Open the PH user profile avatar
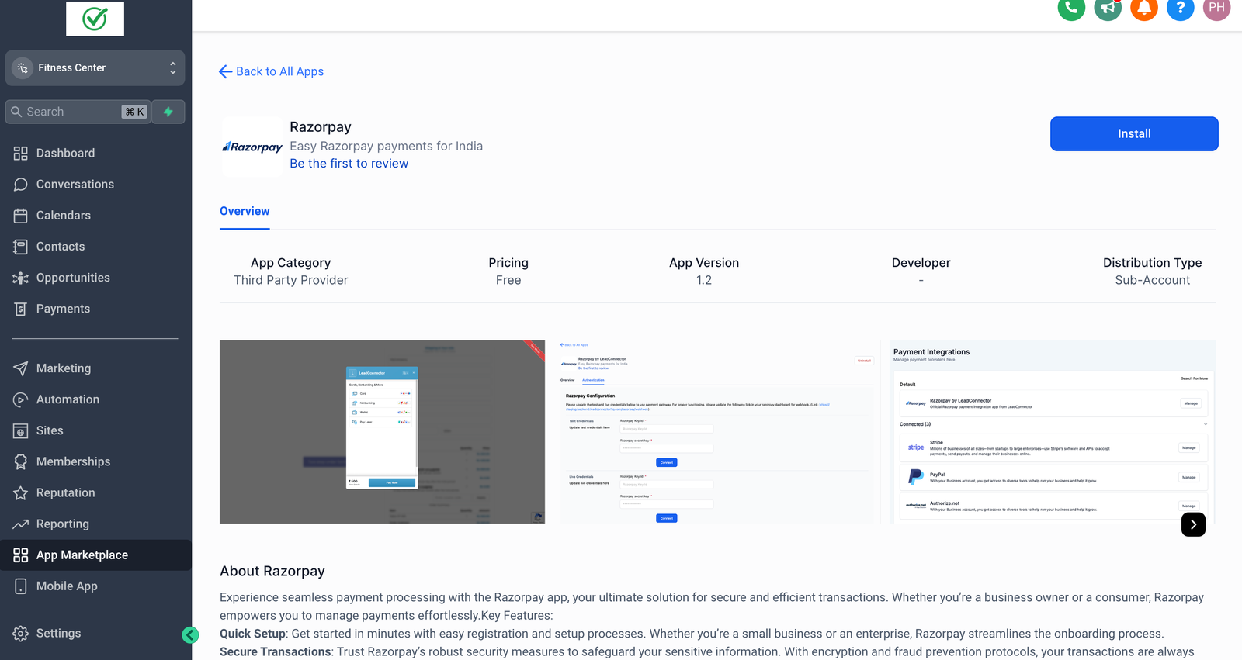Image resolution: width=1242 pixels, height=660 pixels. coord(1216,9)
